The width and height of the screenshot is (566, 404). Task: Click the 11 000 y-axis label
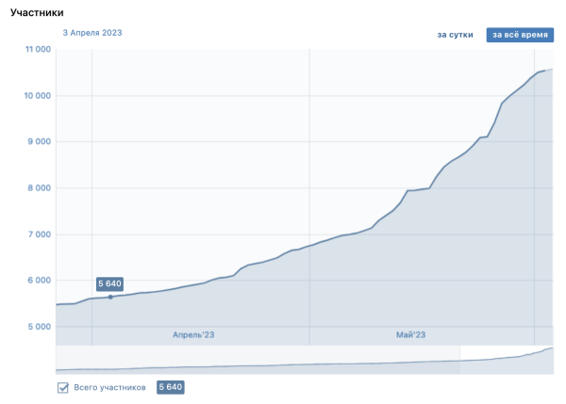click(34, 49)
